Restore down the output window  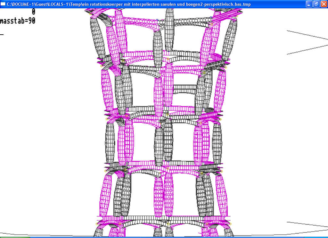pos(316,4)
